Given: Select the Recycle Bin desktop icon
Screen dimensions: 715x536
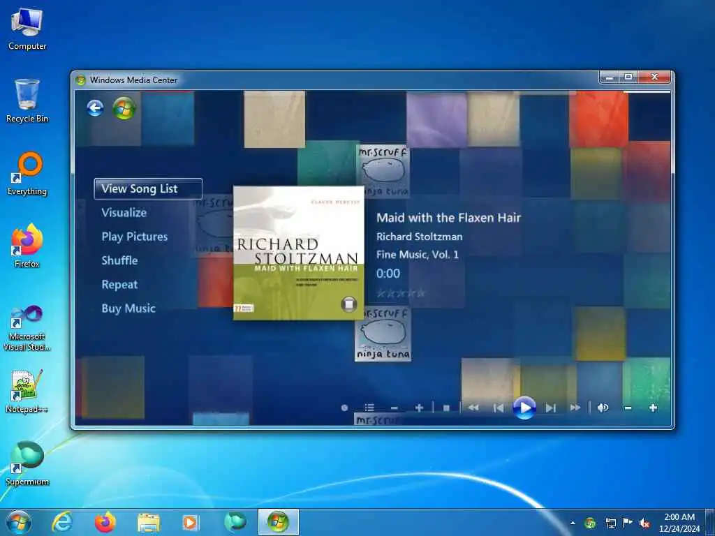Looking at the screenshot, I should [x=27, y=101].
